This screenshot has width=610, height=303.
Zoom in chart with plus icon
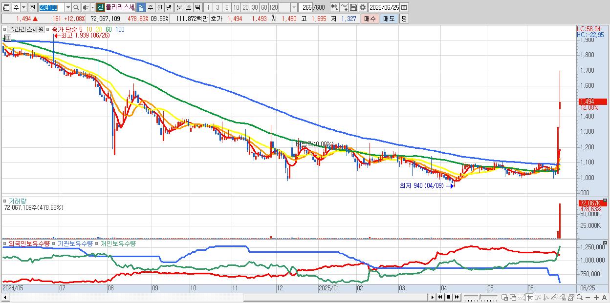click(596, 298)
